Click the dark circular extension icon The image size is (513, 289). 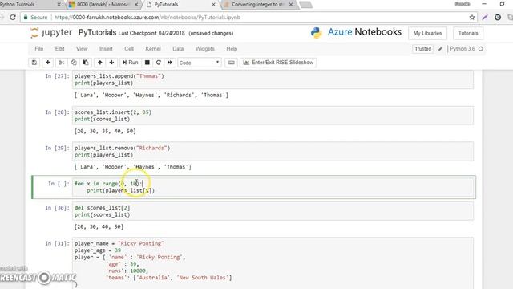498,18
